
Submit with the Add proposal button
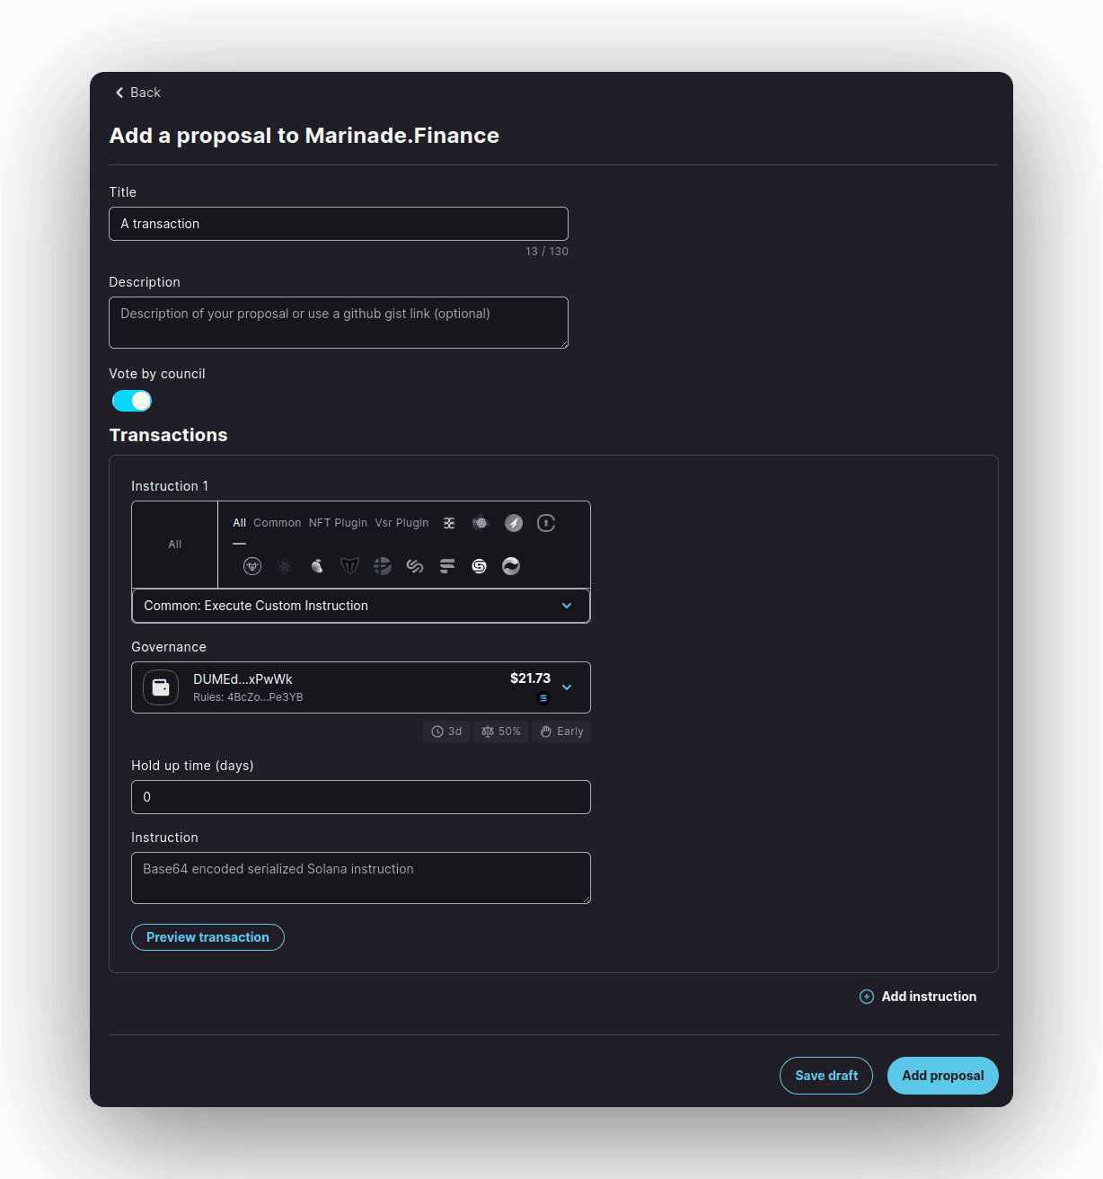click(x=942, y=1076)
